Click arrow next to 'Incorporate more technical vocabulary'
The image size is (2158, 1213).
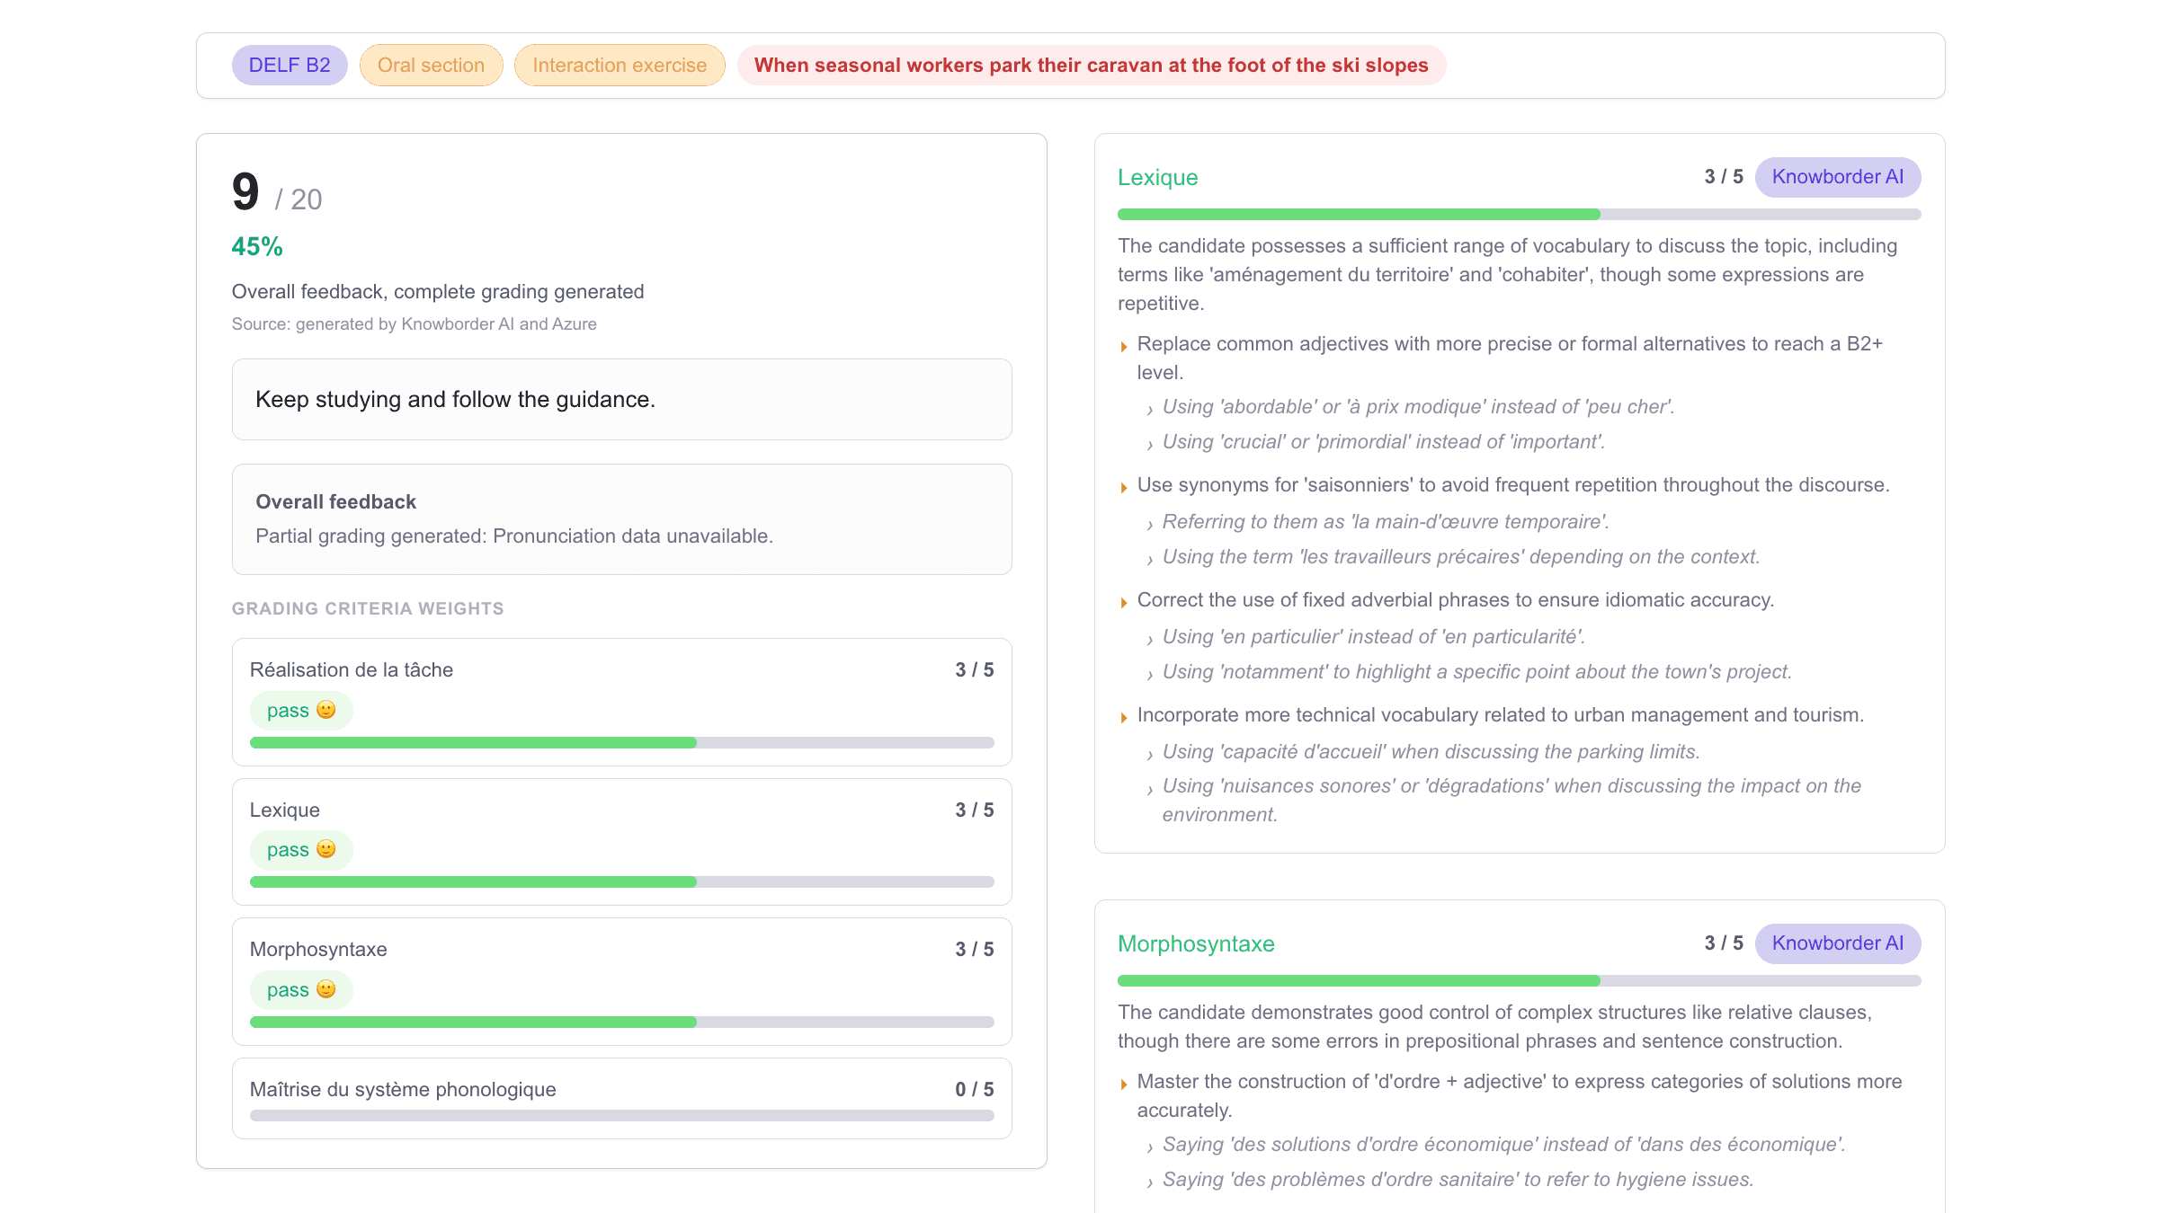[1124, 717]
